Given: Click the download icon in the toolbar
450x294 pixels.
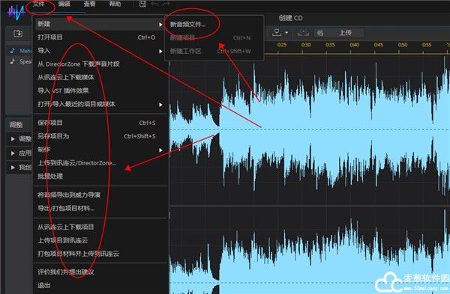Looking at the screenshot, I should (x=277, y=32).
